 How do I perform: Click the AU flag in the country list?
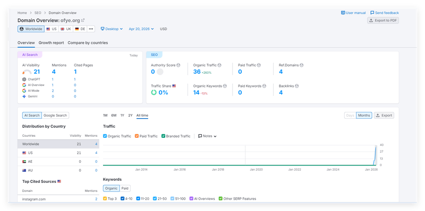pos(24,170)
